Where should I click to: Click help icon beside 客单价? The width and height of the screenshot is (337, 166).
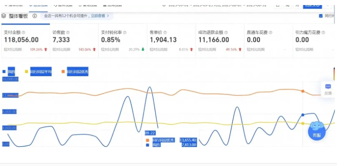pos(165,32)
